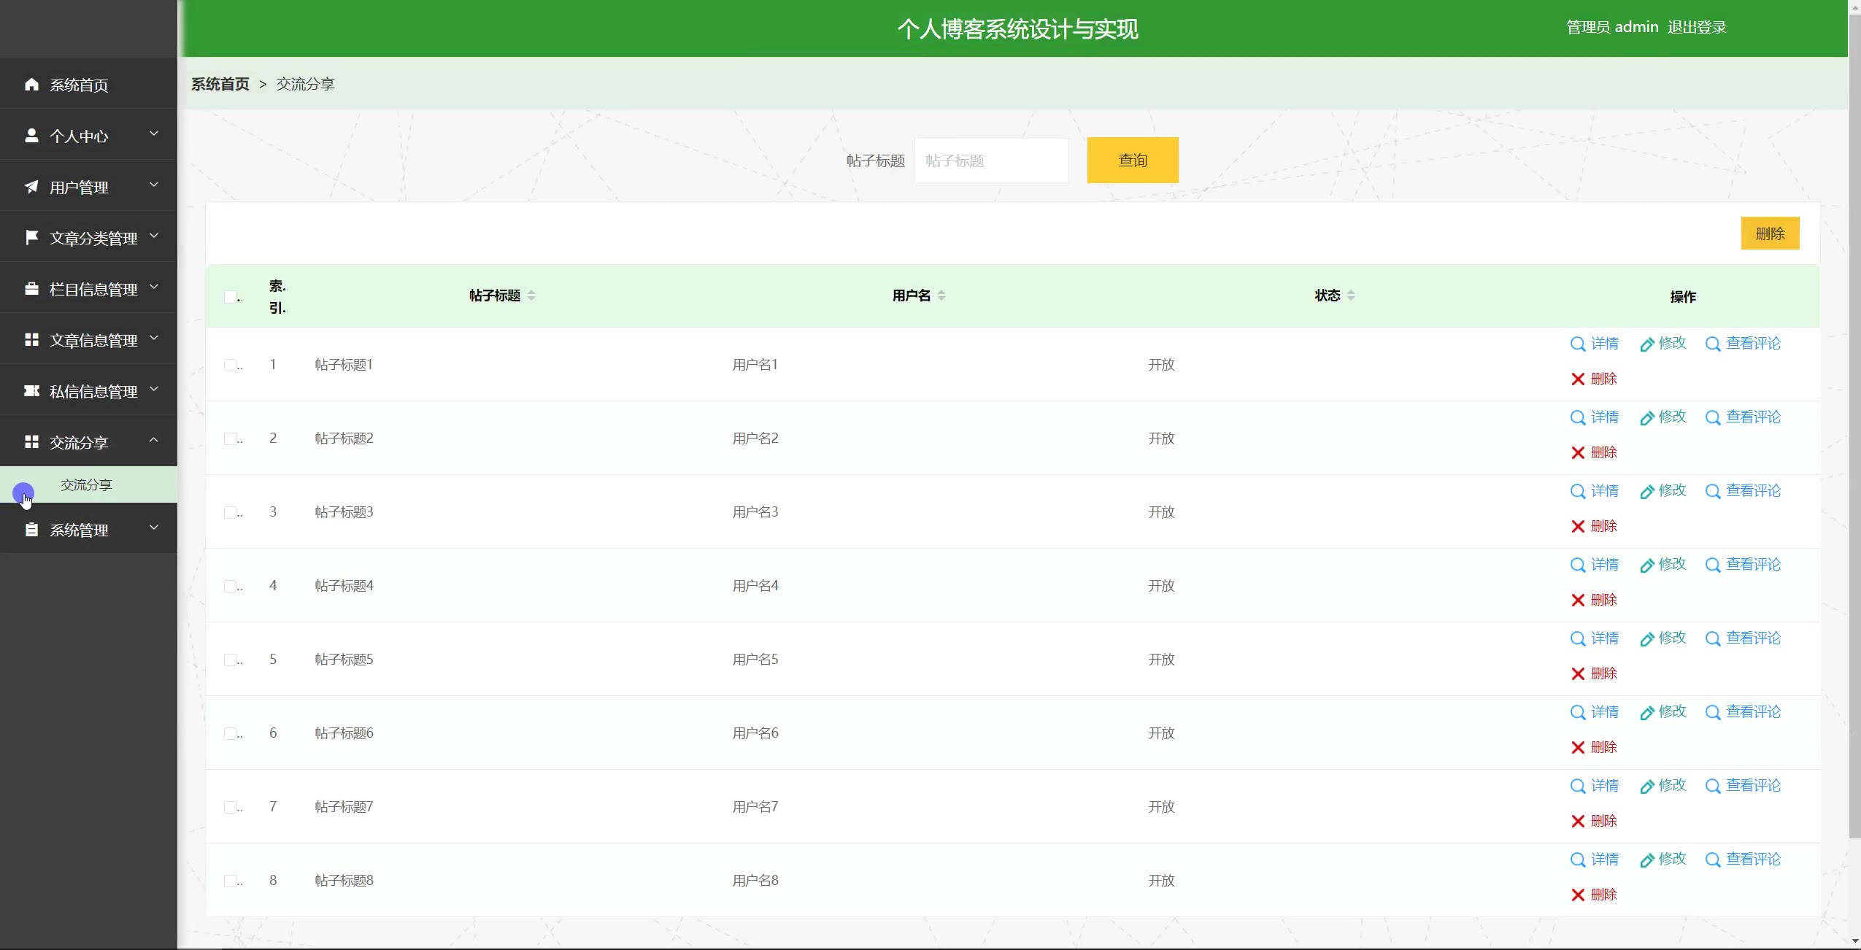Click the briefcase icon beside 栏目信息管理
This screenshot has height=950, width=1861.
coord(31,289)
